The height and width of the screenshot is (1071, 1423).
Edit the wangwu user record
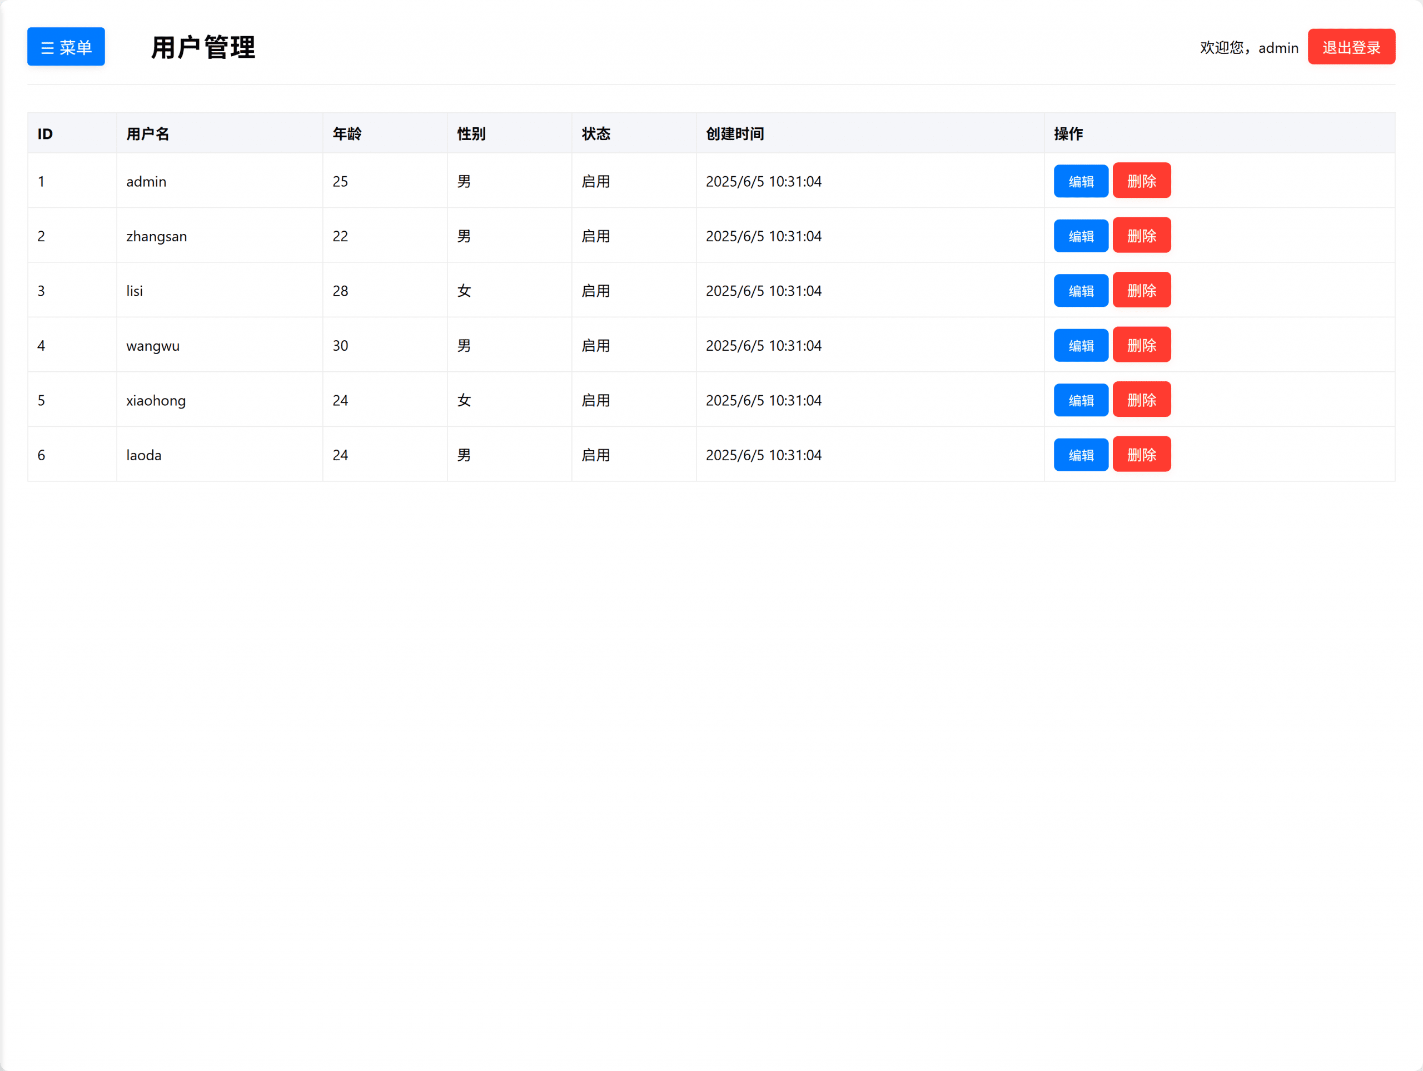(1080, 345)
